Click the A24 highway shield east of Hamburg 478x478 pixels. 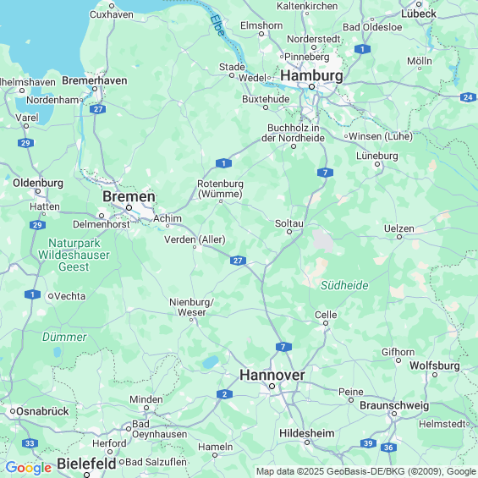click(468, 97)
